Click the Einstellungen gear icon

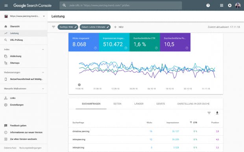(6, 105)
